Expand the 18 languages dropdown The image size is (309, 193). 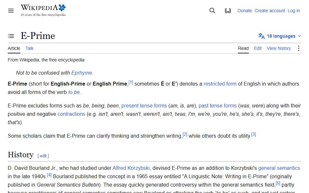tap(280, 36)
